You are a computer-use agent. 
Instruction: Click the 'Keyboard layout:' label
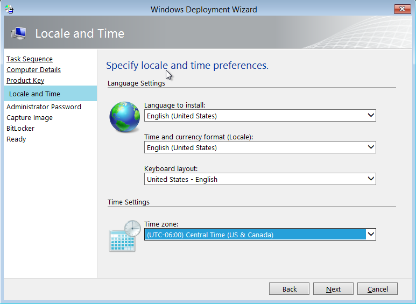pyautogui.click(x=171, y=169)
